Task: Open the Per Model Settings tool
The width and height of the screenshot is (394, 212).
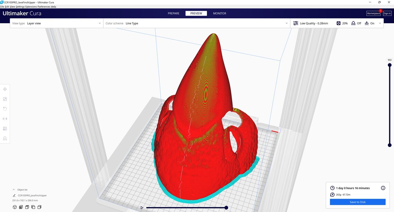Action: point(5,128)
